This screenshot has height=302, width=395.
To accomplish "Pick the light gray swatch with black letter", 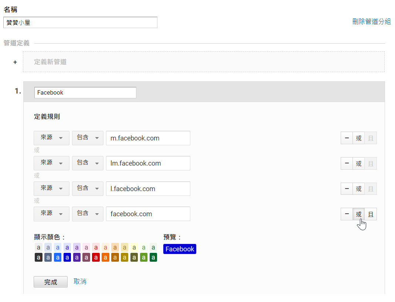I will coord(38,247).
